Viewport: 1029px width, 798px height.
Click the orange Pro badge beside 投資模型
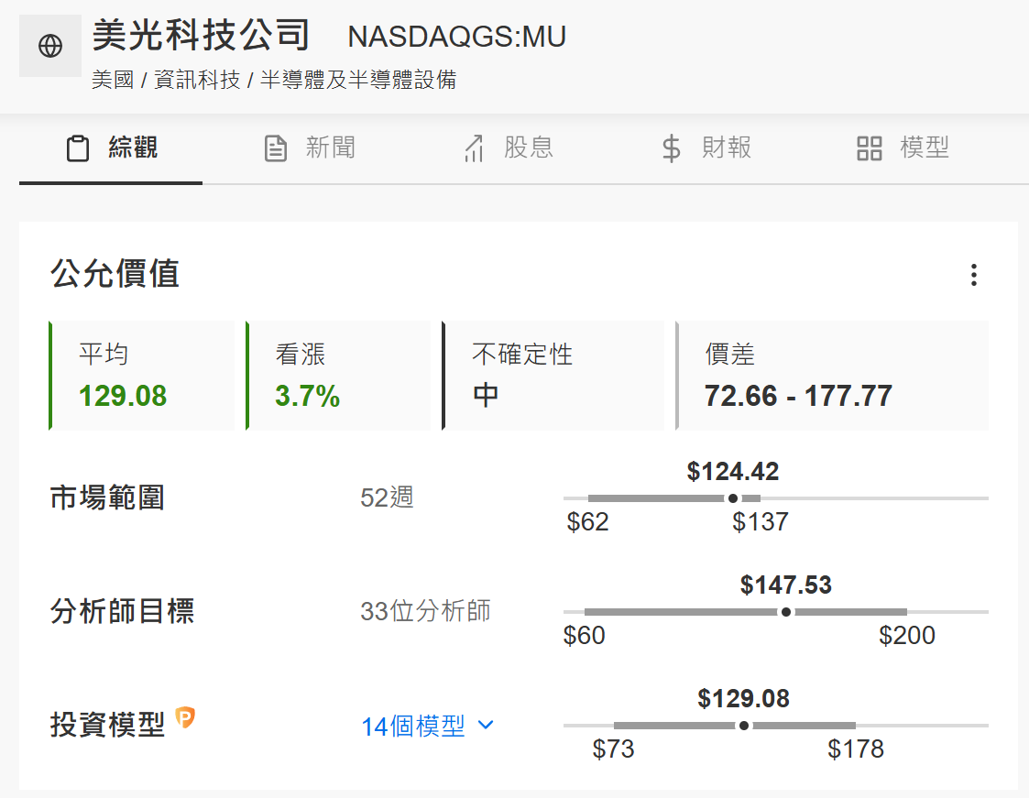click(186, 718)
